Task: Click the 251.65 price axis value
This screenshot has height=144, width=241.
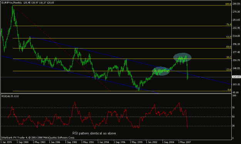Action: coord(236,20)
